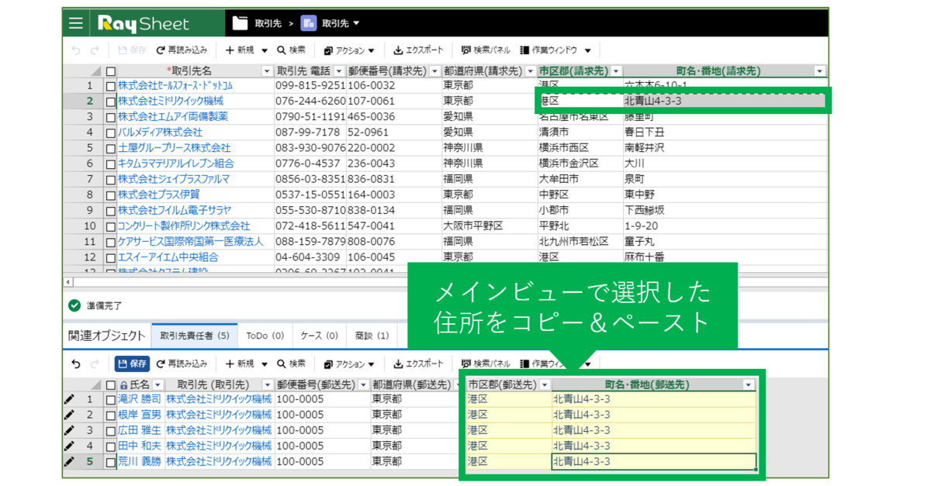Click the undo arrow in the lower toolbar
Viewport: 931px width, 486px height.
click(74, 364)
